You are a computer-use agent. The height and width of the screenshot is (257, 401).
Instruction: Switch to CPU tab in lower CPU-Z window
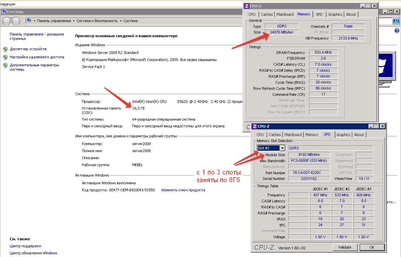tap(260, 135)
